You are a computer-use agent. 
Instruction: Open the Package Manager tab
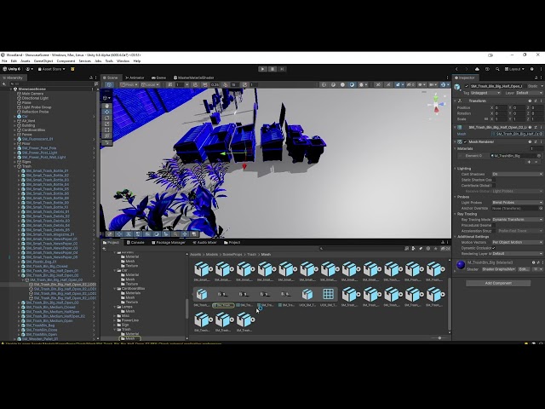[x=169, y=242]
